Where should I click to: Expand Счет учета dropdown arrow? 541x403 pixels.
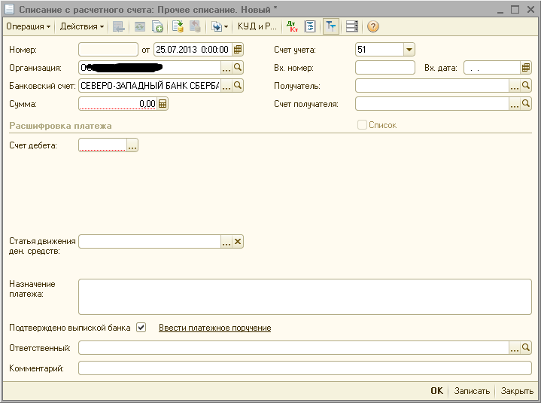[409, 50]
